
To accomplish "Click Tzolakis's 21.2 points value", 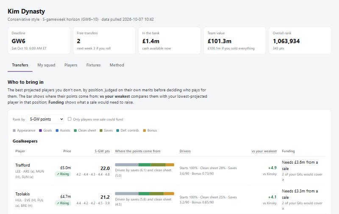I will pos(105,197).
